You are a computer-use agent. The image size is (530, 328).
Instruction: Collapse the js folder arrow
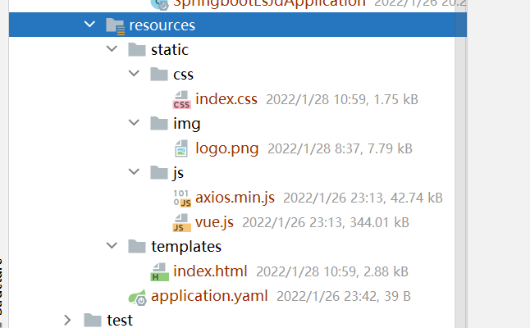point(134,173)
